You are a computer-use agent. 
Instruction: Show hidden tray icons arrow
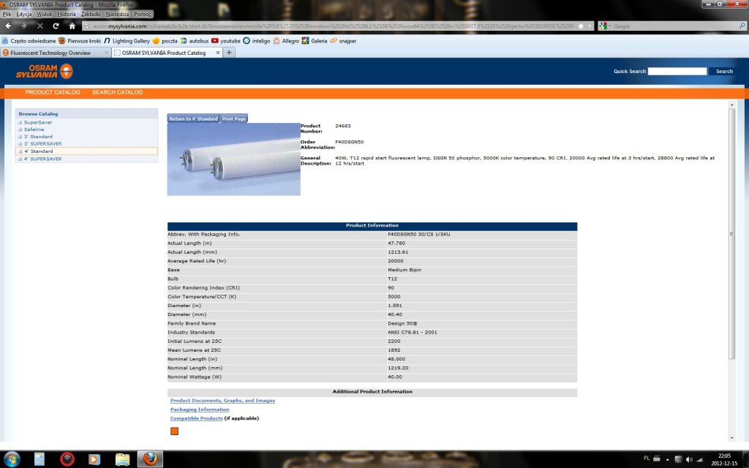tap(667, 459)
